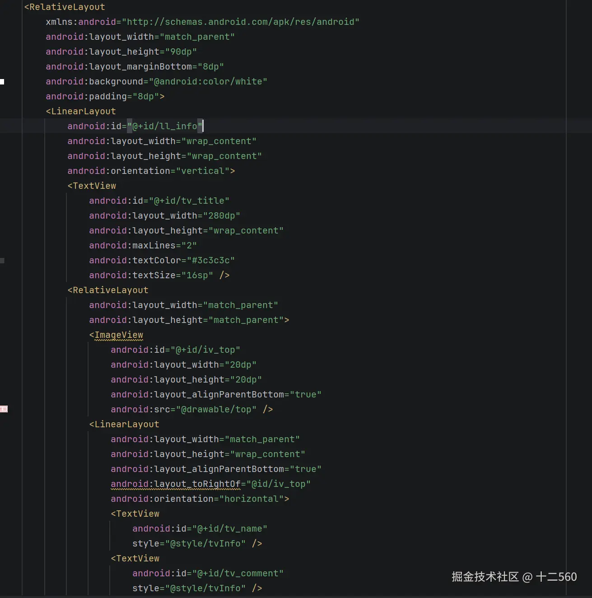The image size is (592, 598).
Task: Click the TextView tag above tv_title
Action: click(92, 186)
